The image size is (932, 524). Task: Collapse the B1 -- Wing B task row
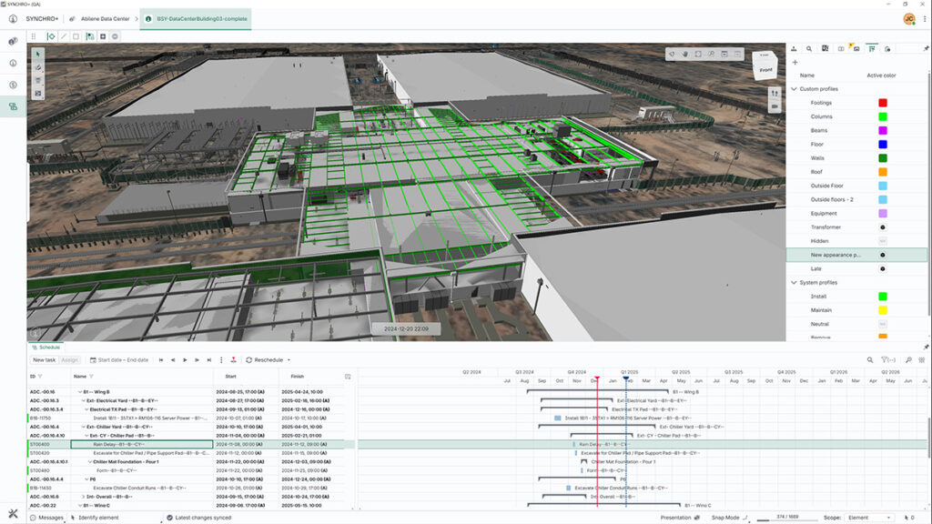point(79,391)
